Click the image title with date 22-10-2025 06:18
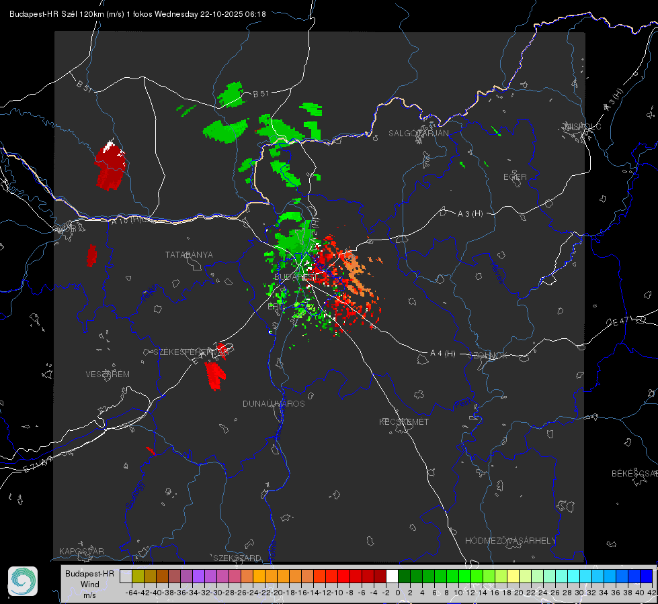The image size is (658, 604). click(138, 14)
